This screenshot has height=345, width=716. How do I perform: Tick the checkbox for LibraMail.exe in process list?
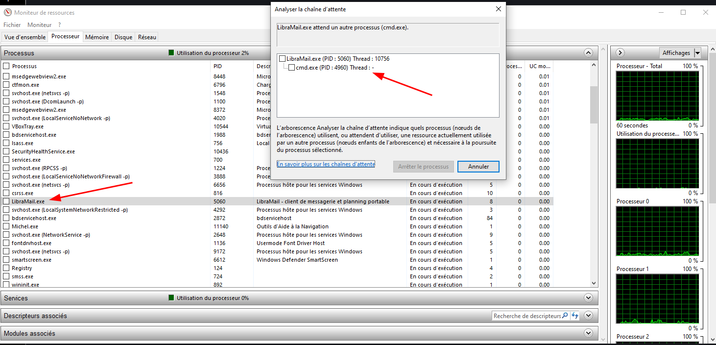(6, 201)
